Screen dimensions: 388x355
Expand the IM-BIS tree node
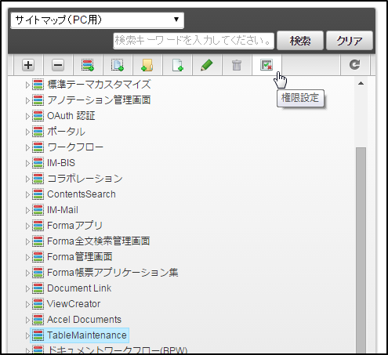[27, 163]
